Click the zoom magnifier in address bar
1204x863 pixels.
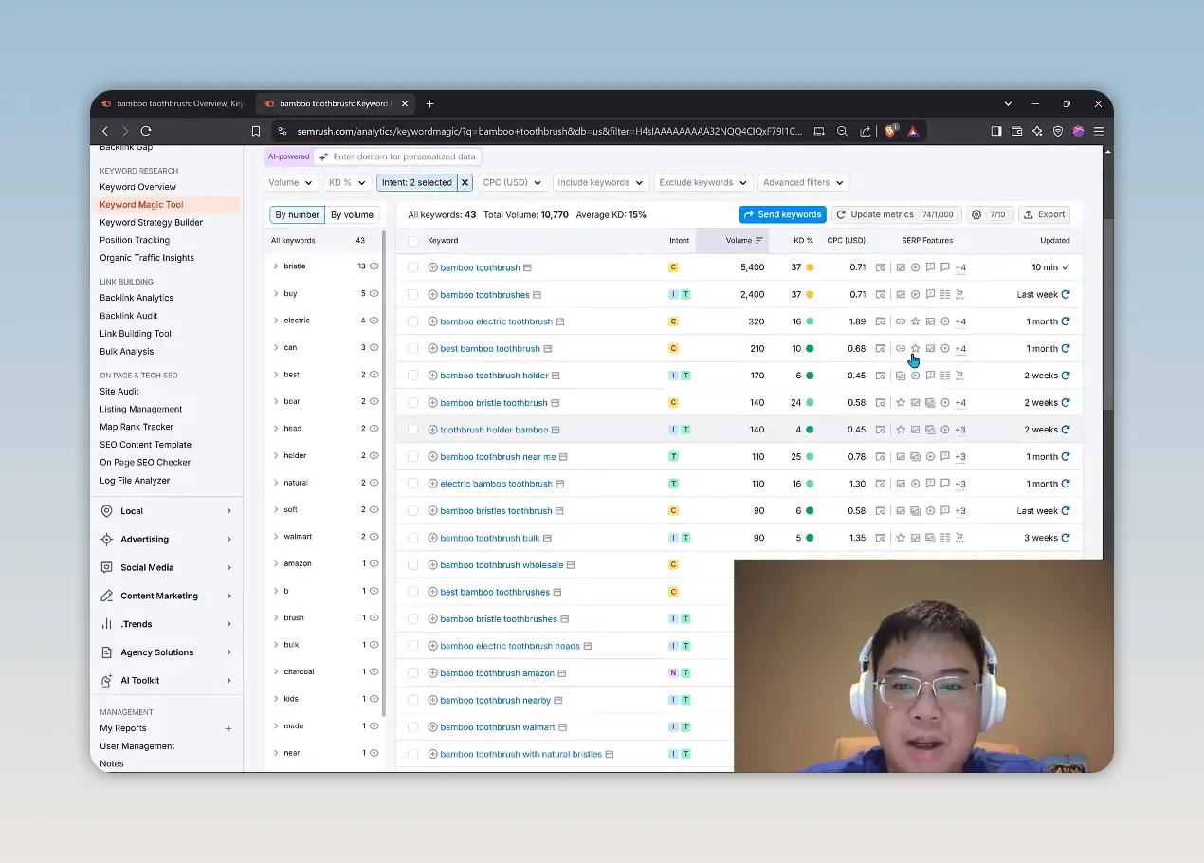[x=842, y=131]
